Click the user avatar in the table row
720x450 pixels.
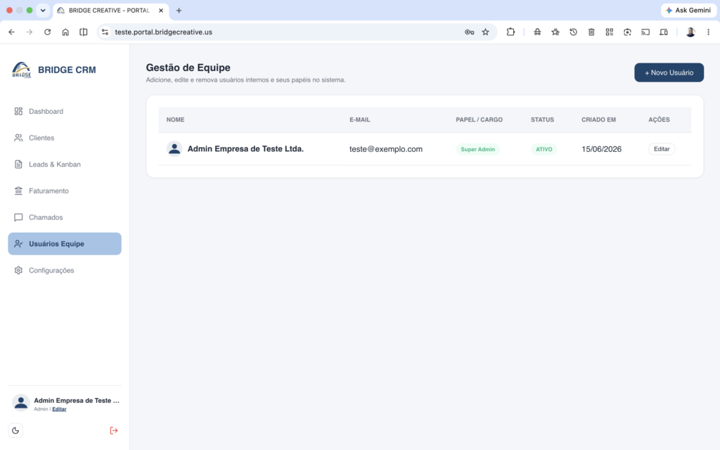coord(174,149)
